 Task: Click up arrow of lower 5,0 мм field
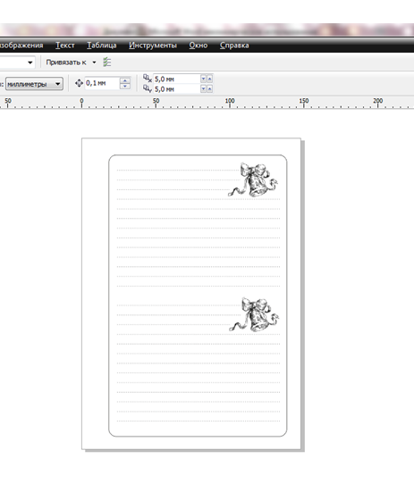click(x=209, y=89)
